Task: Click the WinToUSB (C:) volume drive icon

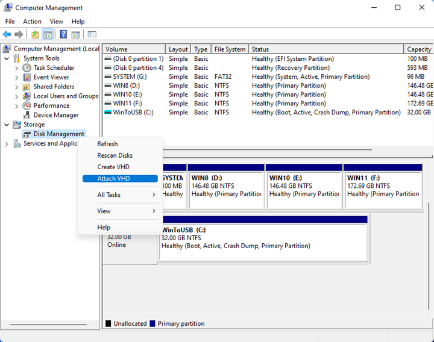Action: point(108,112)
